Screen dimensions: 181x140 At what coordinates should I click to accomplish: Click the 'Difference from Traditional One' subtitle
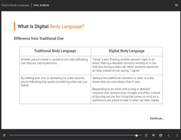point(39,38)
